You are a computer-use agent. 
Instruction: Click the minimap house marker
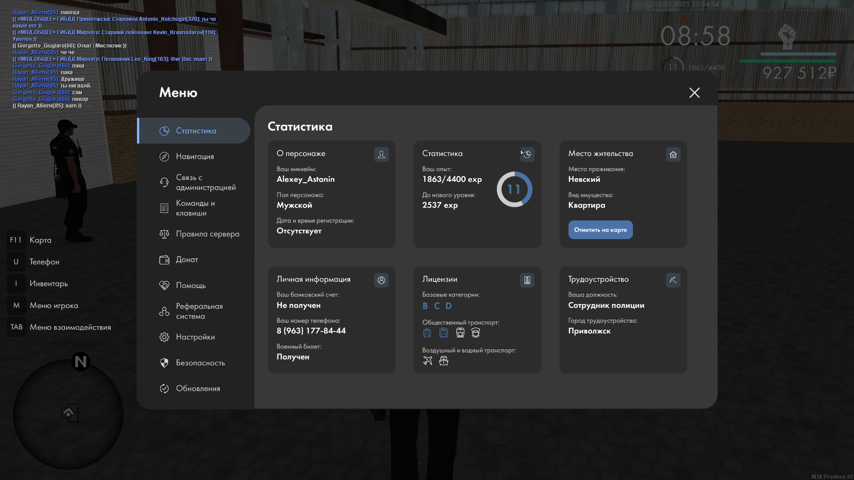click(x=69, y=413)
